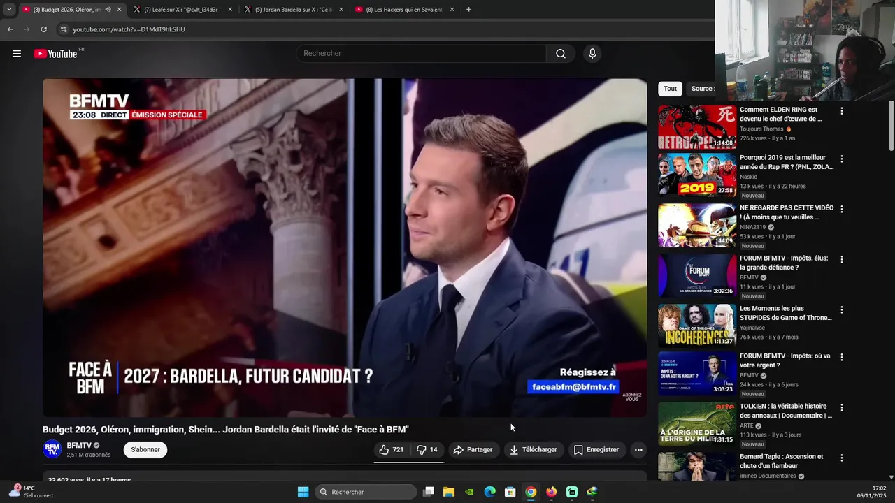This screenshot has height=503, width=895.
Task: Open TOLKIEN ARTE documentary title
Action: point(786,411)
